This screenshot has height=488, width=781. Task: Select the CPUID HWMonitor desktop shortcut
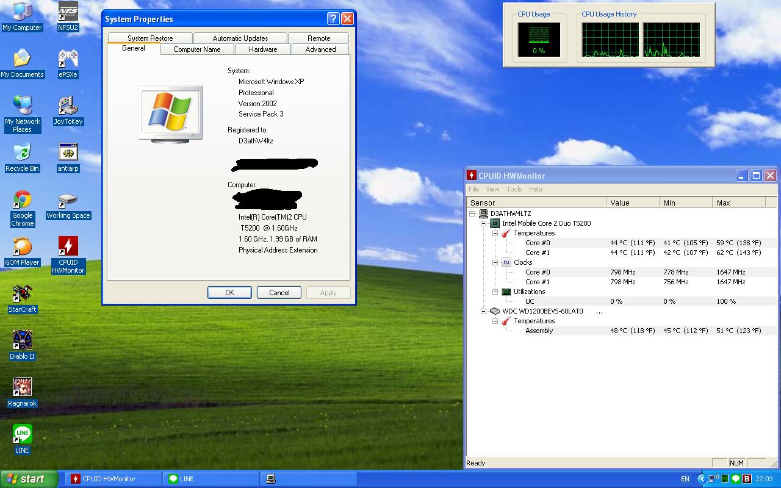[x=68, y=255]
